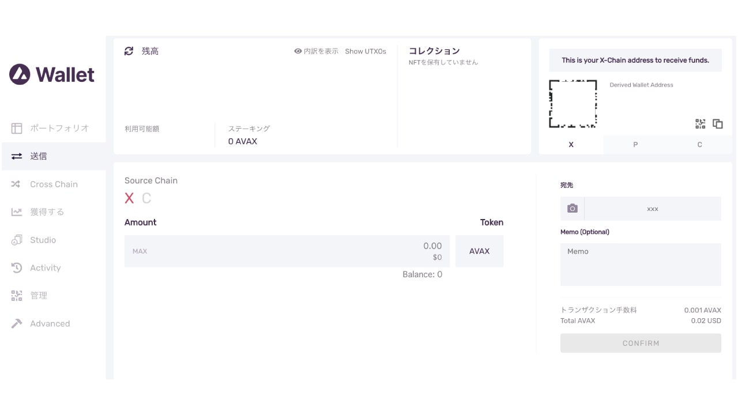Click the Avalanche Wallet logo

[52, 74]
